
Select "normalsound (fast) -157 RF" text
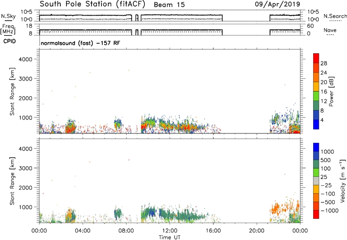(x=80, y=43)
